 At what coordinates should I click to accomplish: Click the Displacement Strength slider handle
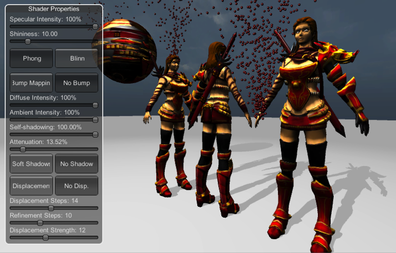(x=45, y=238)
